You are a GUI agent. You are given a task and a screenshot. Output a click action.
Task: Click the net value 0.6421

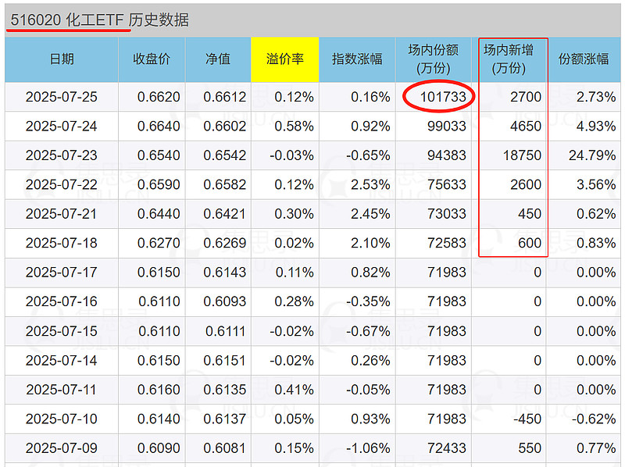225,214
